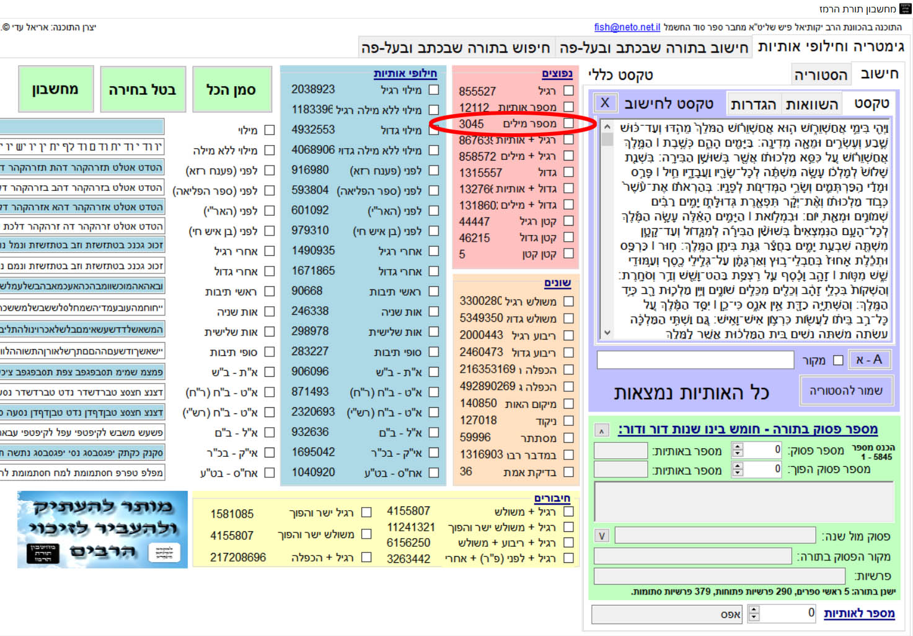913x636 pixels.
Task: Enable the מילוי checkbox in חילופי אותיות
Action: (268, 131)
